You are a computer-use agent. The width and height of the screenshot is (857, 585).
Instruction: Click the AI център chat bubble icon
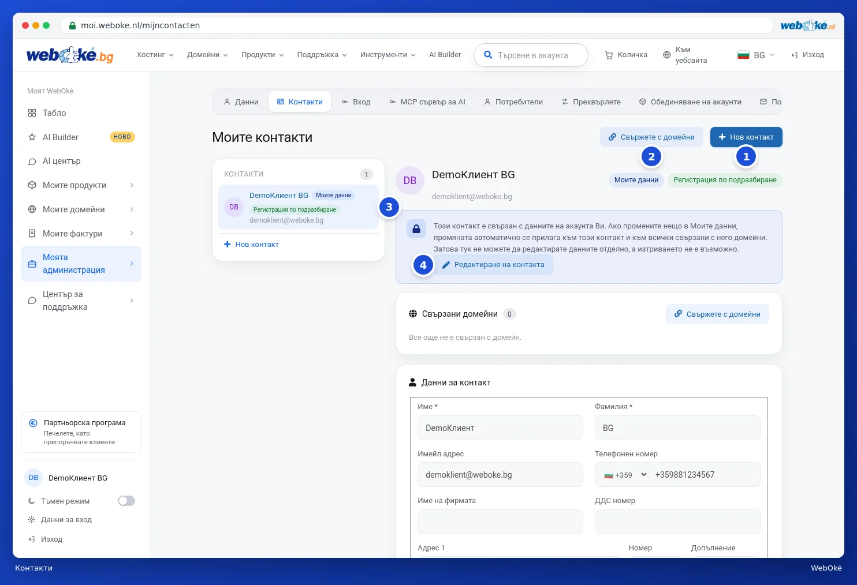pos(32,162)
